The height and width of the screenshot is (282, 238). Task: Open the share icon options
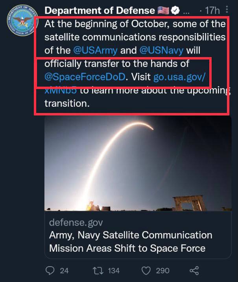194,271
